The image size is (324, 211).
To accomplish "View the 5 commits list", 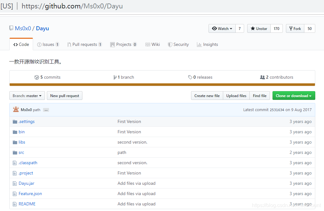I will [x=47, y=77].
